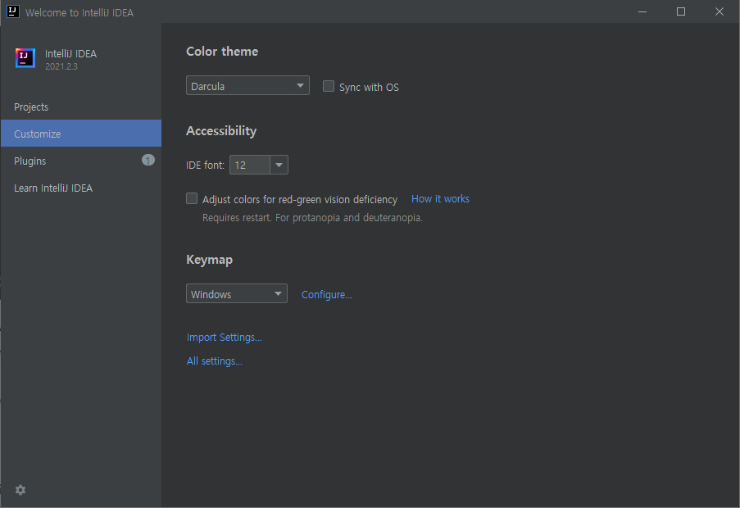This screenshot has height=508, width=740.
Task: Open the Plugins tab
Action: click(x=80, y=161)
